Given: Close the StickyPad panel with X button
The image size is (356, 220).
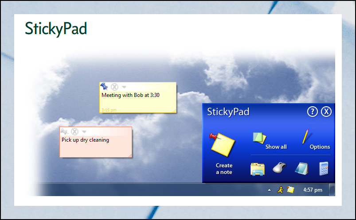Looking at the screenshot, I should click(326, 112).
